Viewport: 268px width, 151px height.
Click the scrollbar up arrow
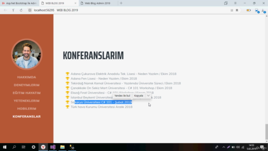[266, 16]
